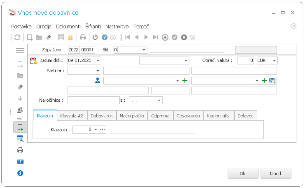The image size is (305, 188).
Task: Click the Naročilnica input field
Action: point(93,100)
